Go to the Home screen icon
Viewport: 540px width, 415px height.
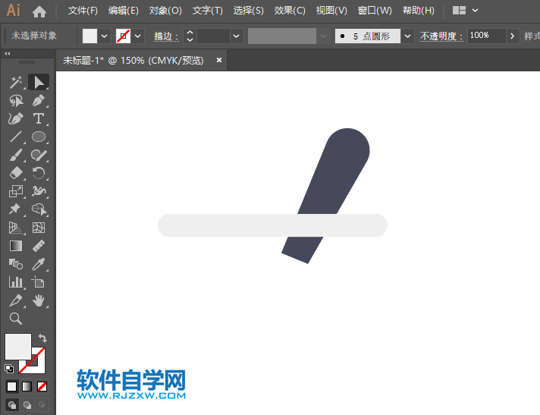pos(39,11)
